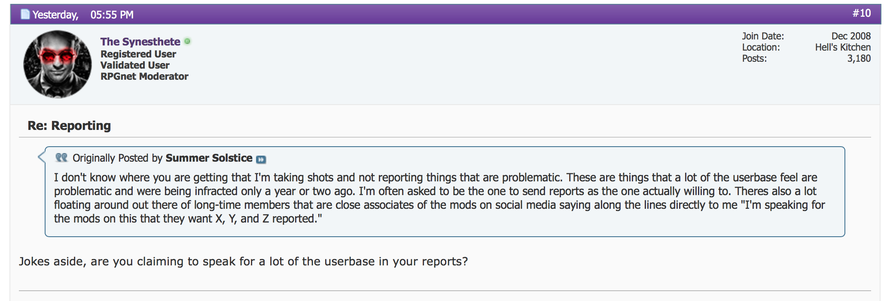Click the Yesterday 05:55 PM timestamp
Viewport: 890px width, 301px height.
(83, 15)
